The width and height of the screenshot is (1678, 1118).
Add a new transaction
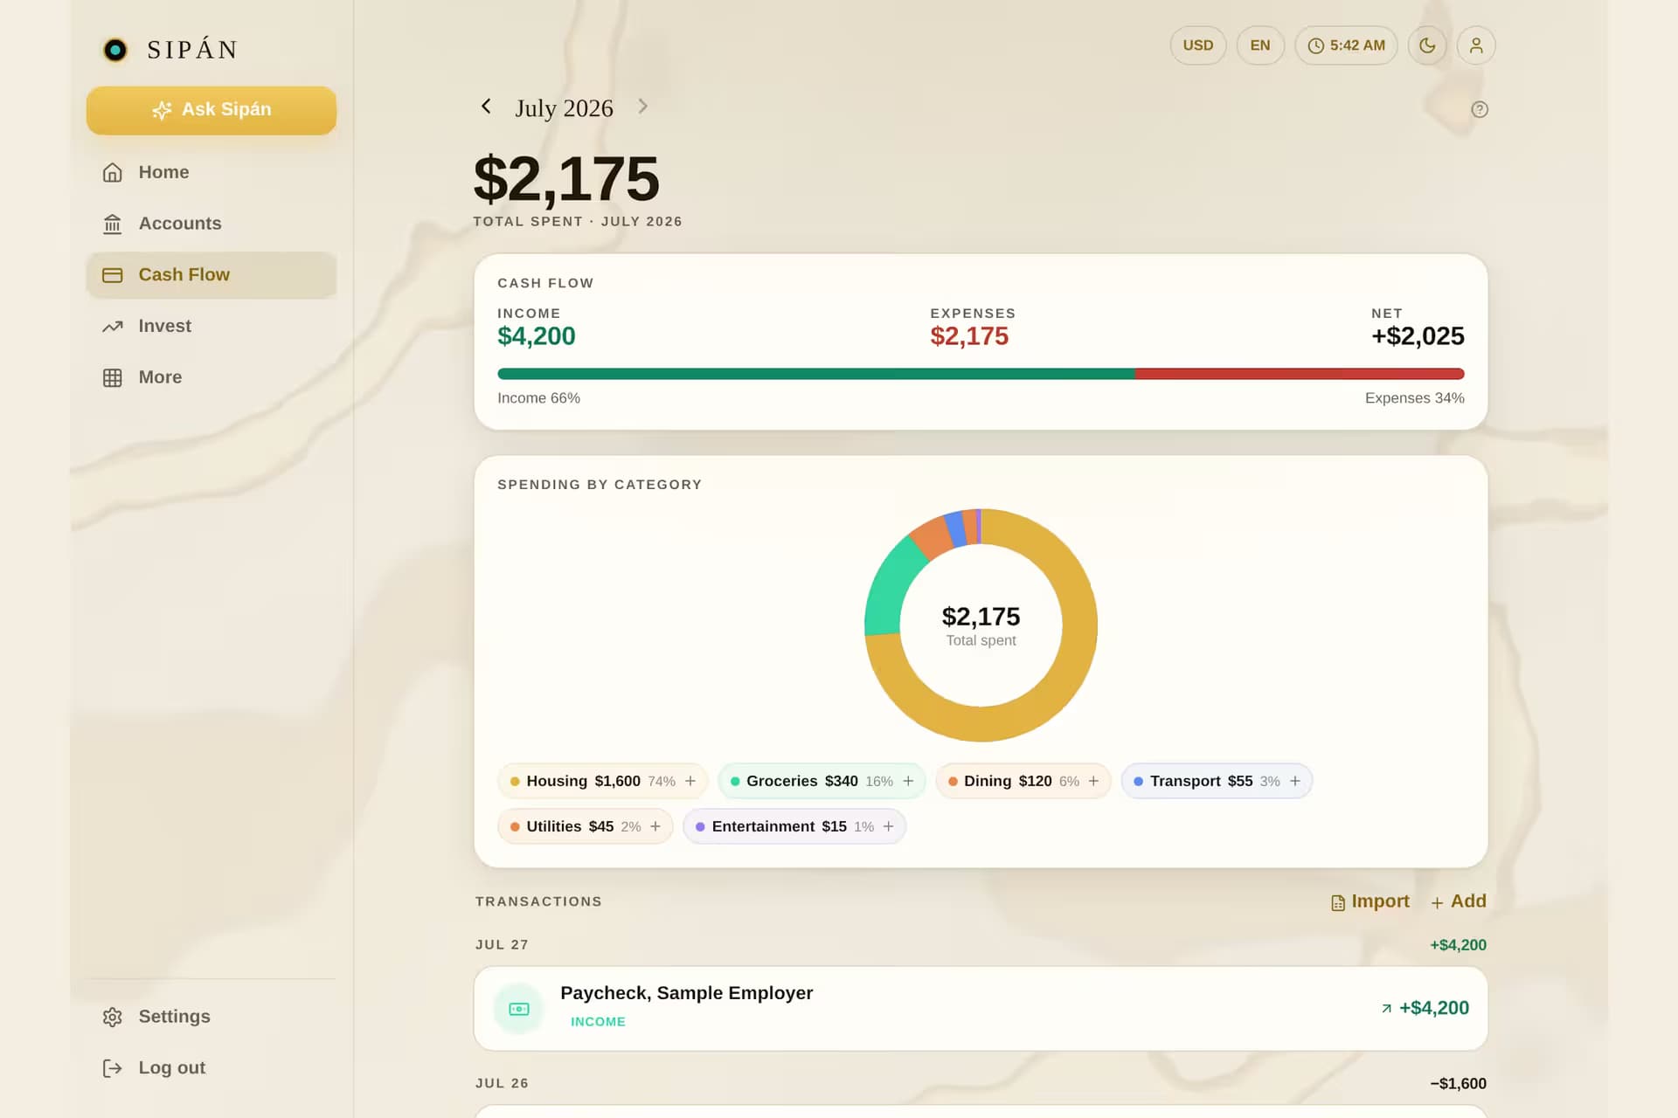tap(1458, 901)
